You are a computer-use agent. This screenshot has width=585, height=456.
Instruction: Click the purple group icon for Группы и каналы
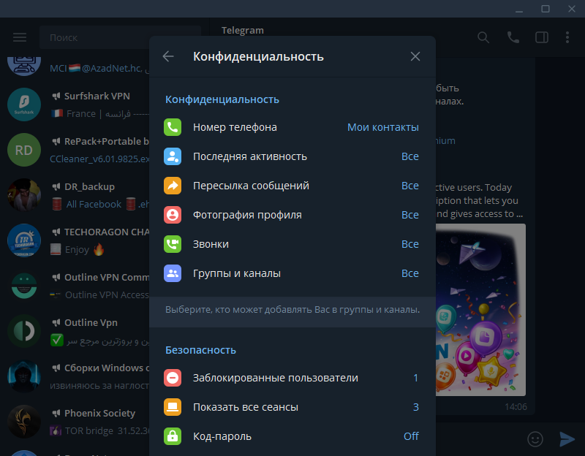173,273
